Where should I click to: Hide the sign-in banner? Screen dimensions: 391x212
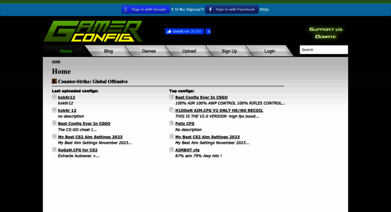click(x=264, y=10)
